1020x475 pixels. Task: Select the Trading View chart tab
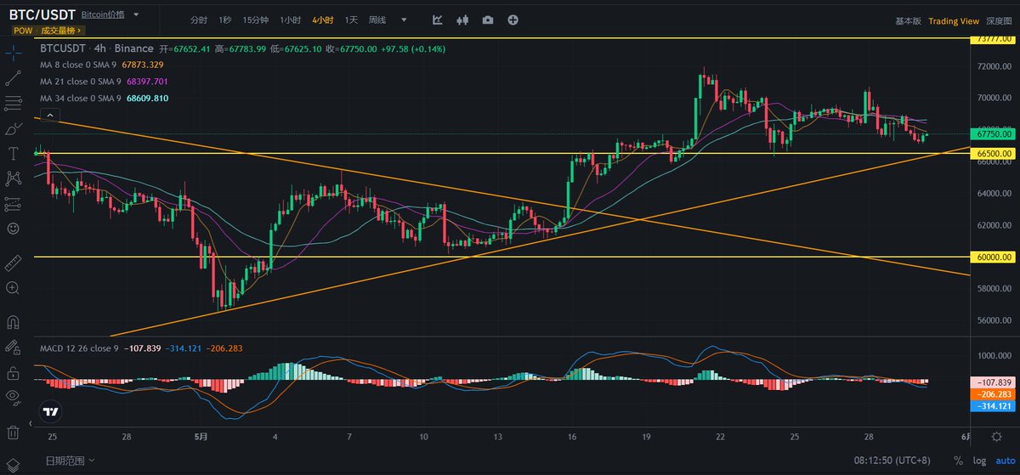954,21
